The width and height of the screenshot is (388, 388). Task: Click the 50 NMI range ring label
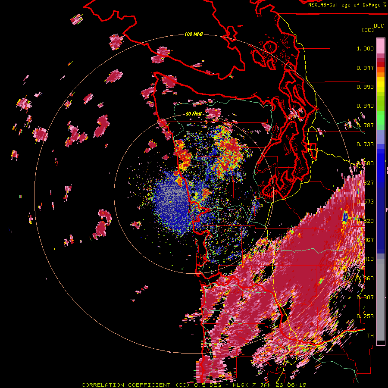[194, 114]
